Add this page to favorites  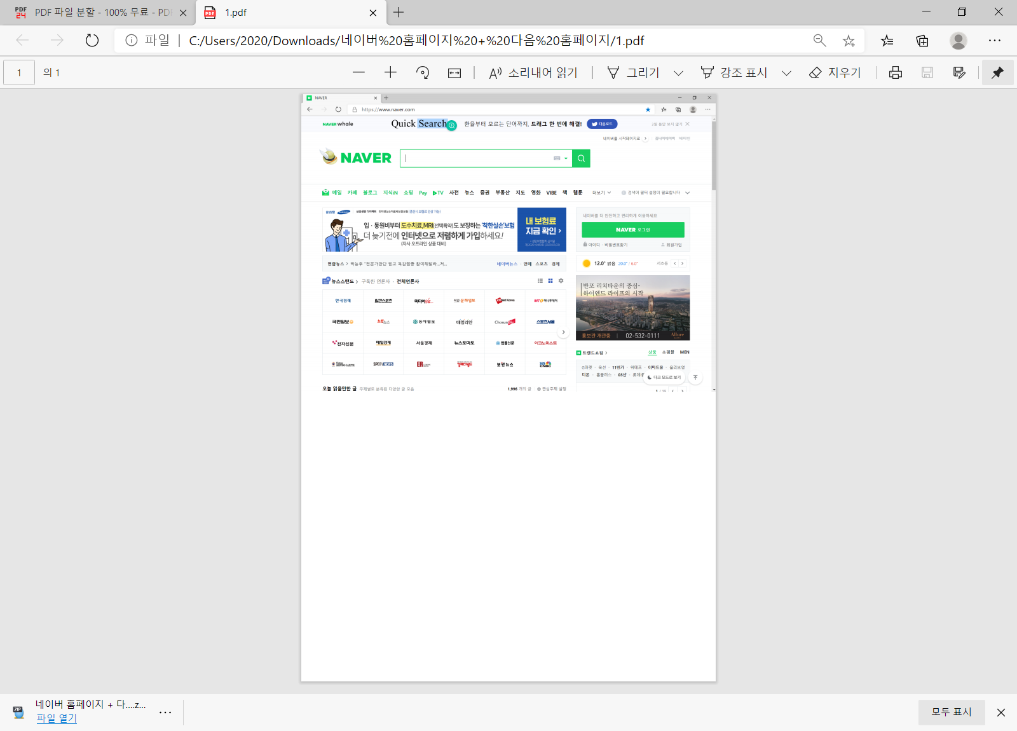pyautogui.click(x=849, y=40)
